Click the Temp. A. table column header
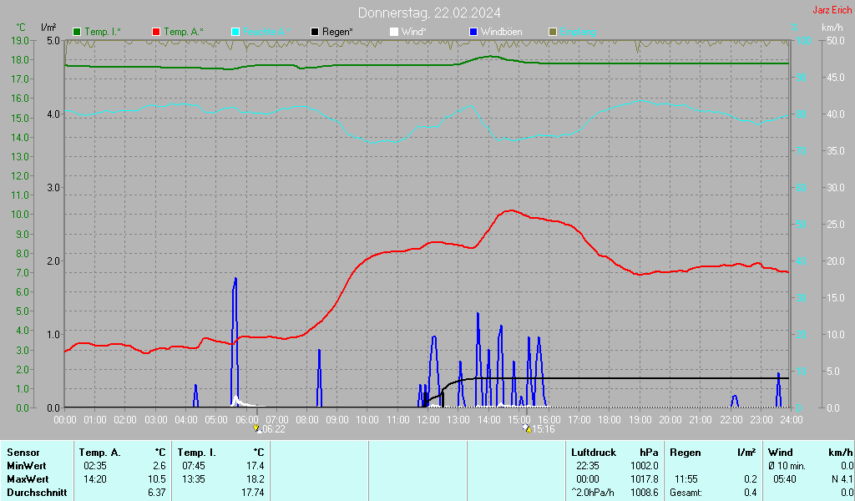Viewport: 855px width, 501px height. (x=99, y=452)
